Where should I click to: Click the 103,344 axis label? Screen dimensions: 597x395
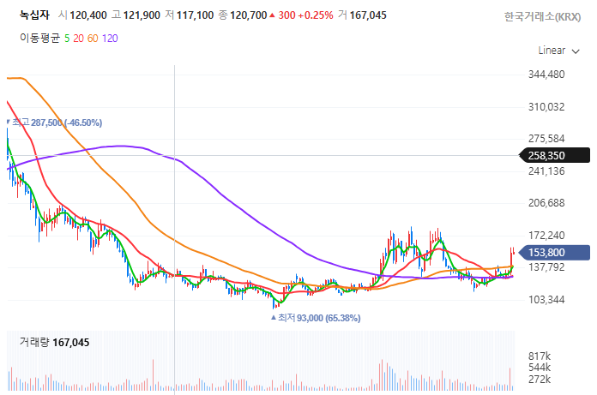pos(546,300)
